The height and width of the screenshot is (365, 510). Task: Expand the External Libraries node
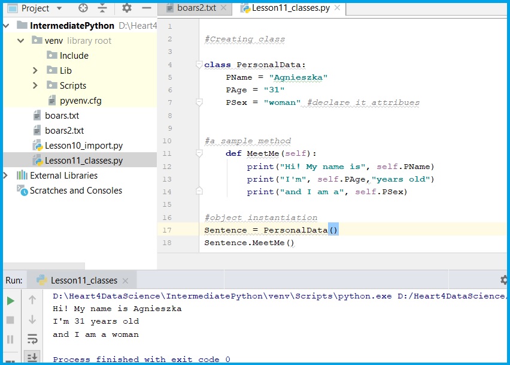click(6, 176)
